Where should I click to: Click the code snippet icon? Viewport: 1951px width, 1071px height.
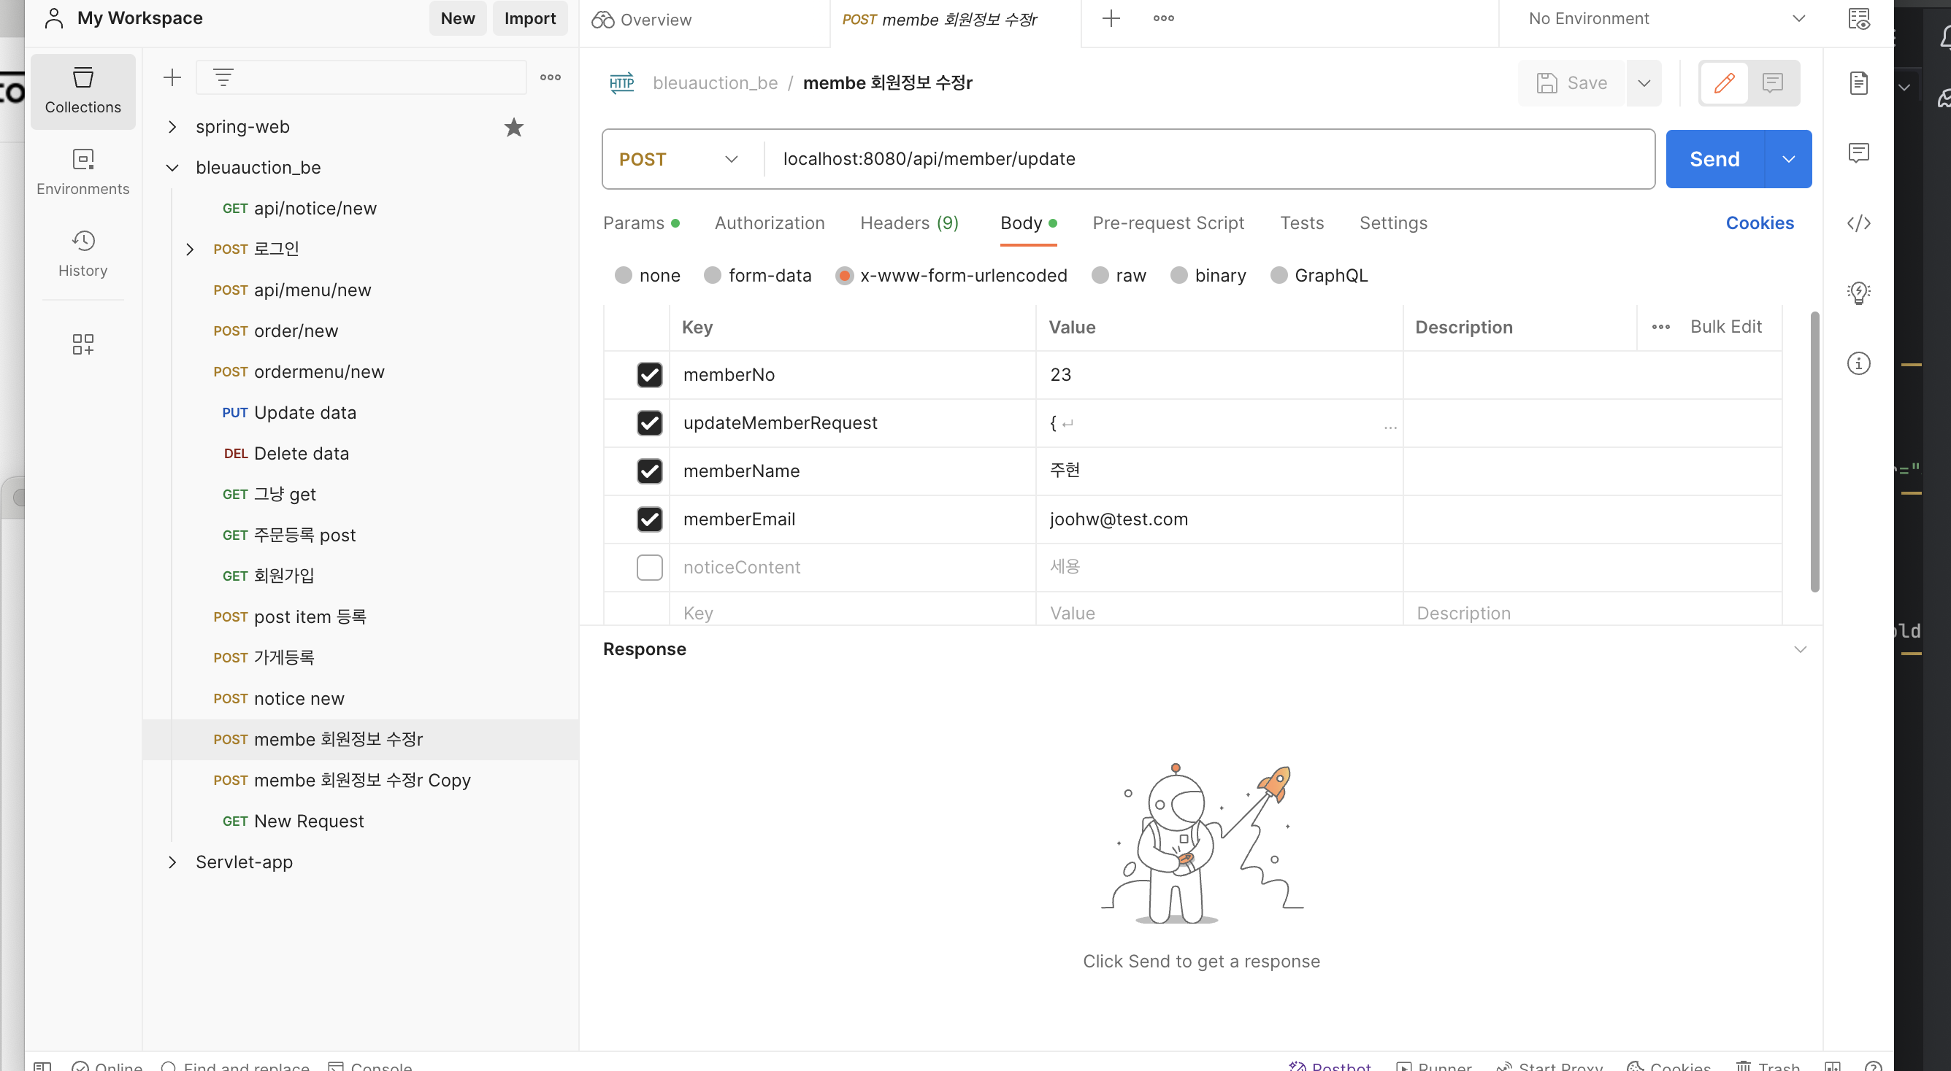click(x=1858, y=223)
